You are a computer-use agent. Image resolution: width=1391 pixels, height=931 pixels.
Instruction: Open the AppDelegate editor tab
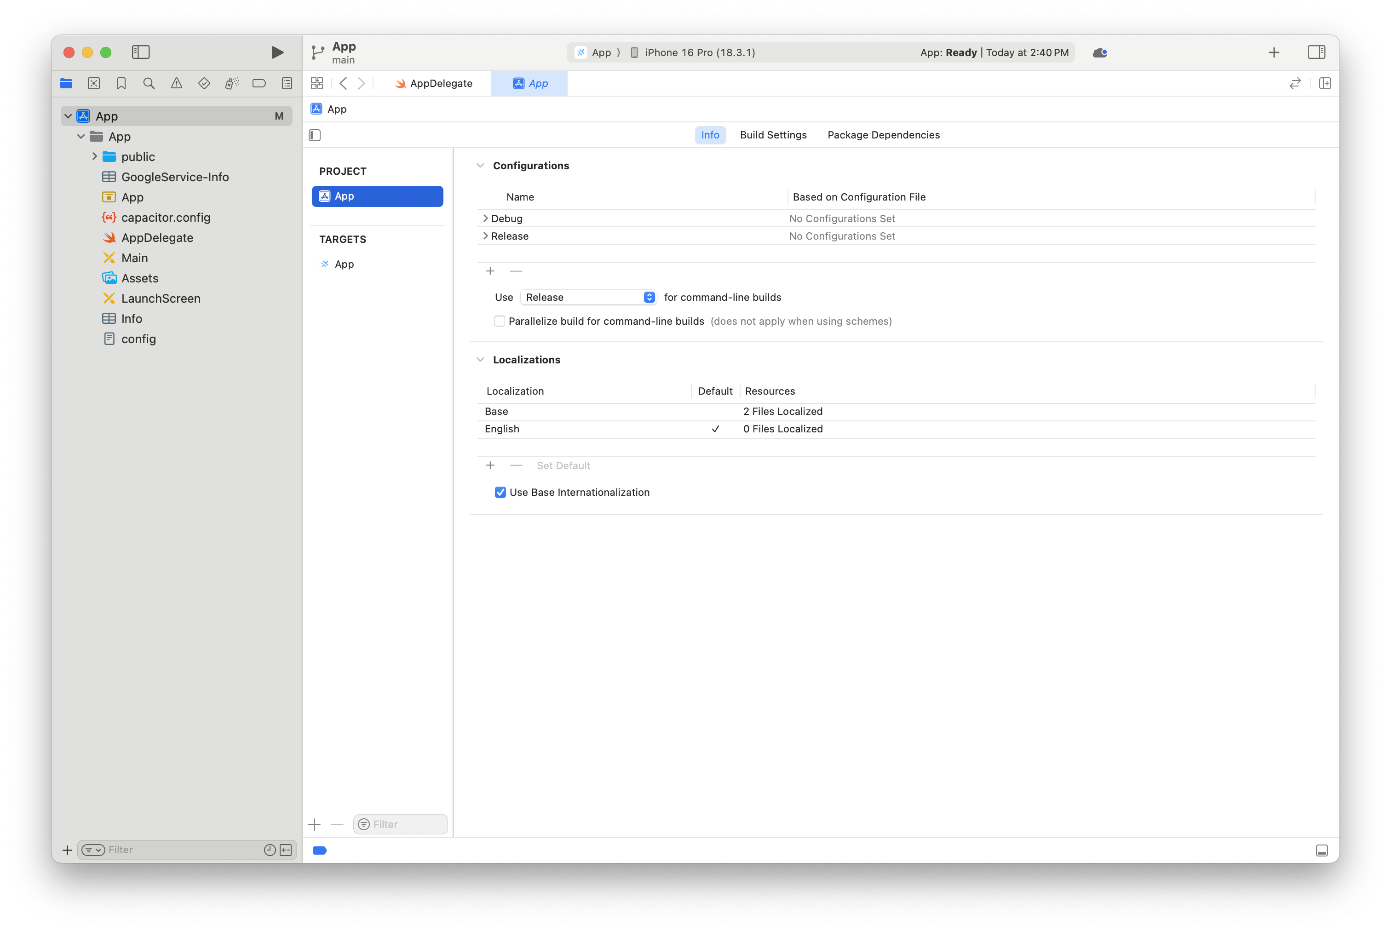click(x=437, y=83)
